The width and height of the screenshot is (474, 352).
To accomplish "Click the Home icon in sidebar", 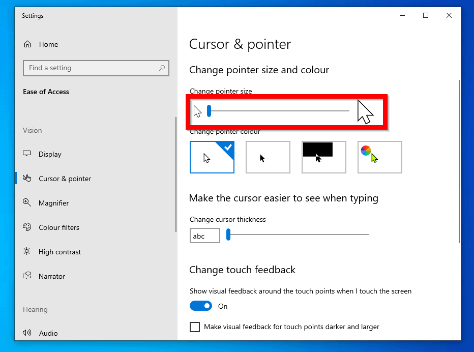I will (x=27, y=44).
